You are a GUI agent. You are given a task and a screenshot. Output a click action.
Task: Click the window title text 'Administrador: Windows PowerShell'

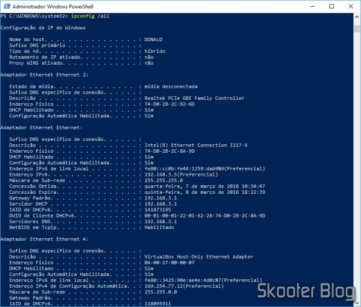(x=53, y=6)
